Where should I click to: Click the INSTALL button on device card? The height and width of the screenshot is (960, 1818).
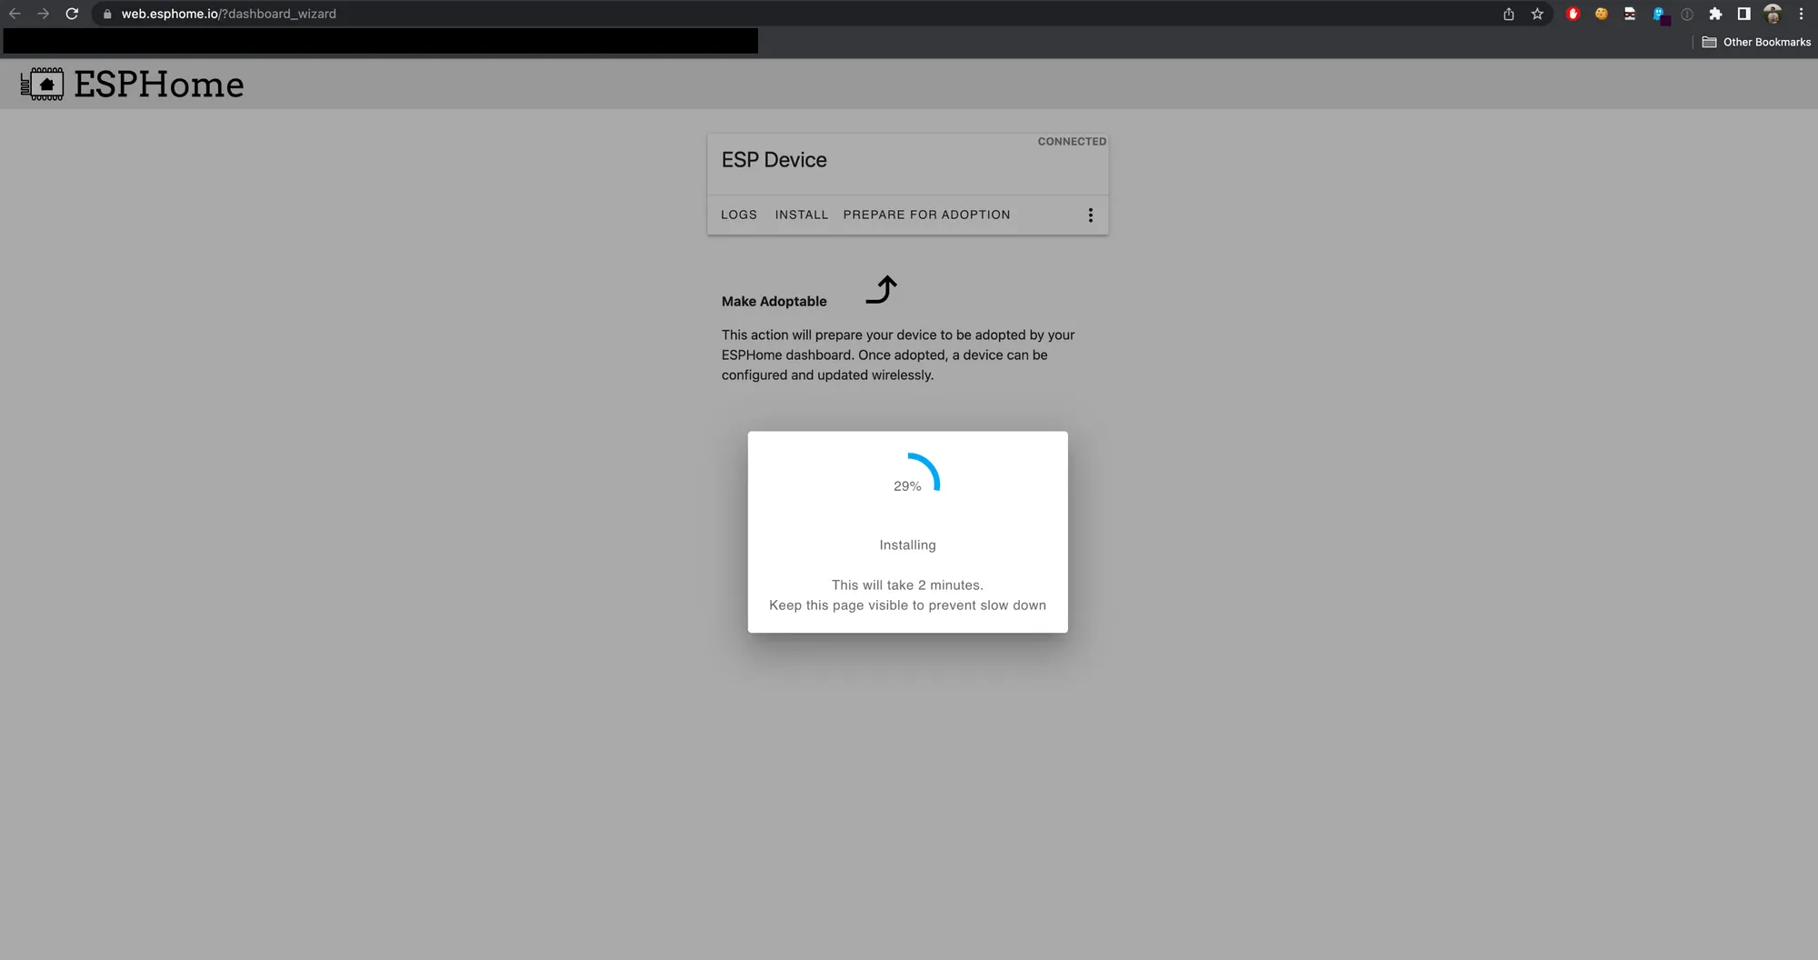pyautogui.click(x=802, y=215)
